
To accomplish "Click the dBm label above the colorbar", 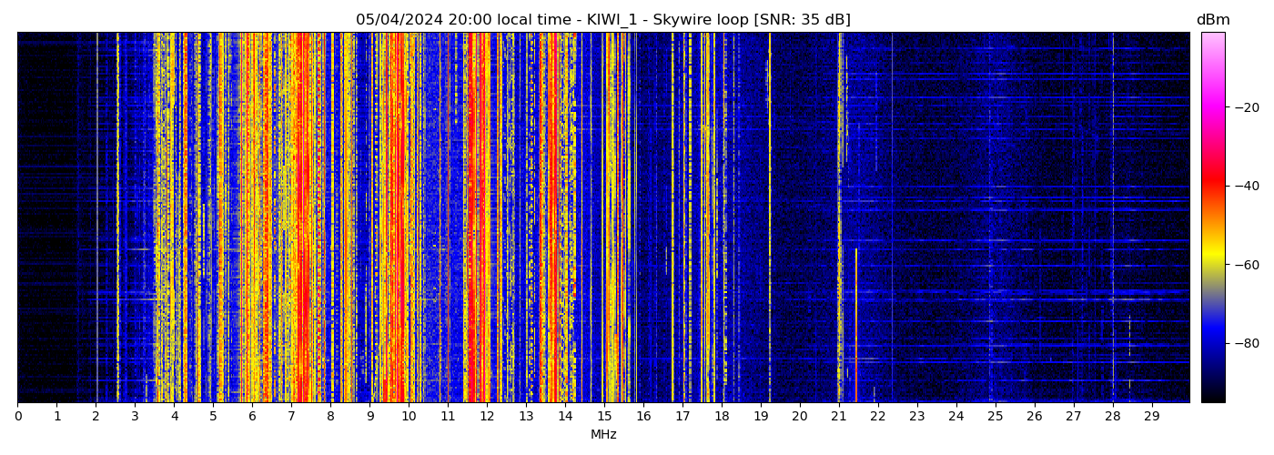I will tap(1212, 20).
